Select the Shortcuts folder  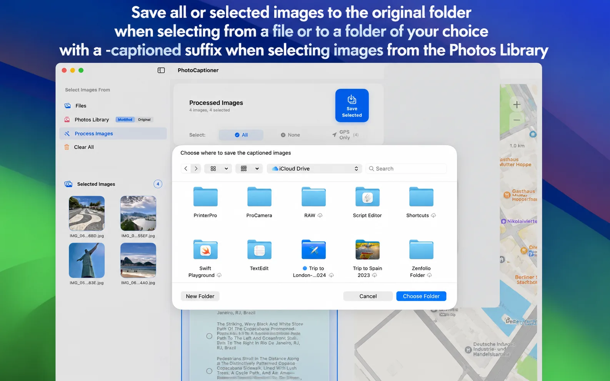click(x=421, y=202)
